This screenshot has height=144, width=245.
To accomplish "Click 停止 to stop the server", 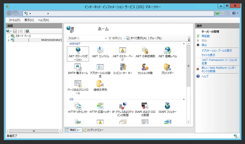I will pos(204,45).
